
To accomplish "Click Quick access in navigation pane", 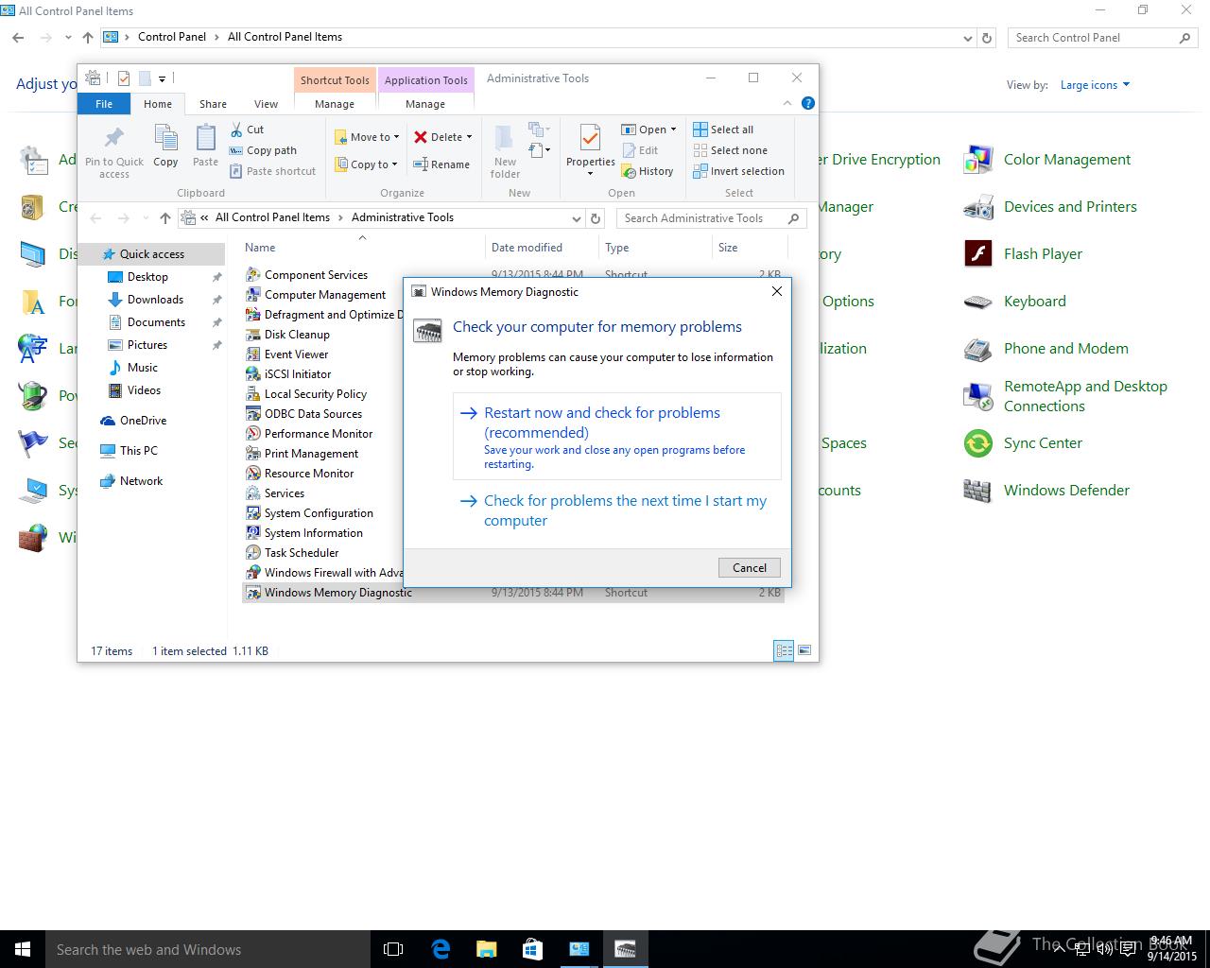I will point(151,254).
